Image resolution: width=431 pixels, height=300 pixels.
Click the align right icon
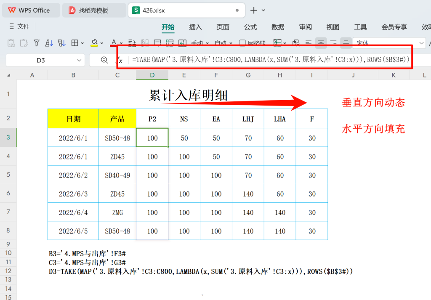333,43
